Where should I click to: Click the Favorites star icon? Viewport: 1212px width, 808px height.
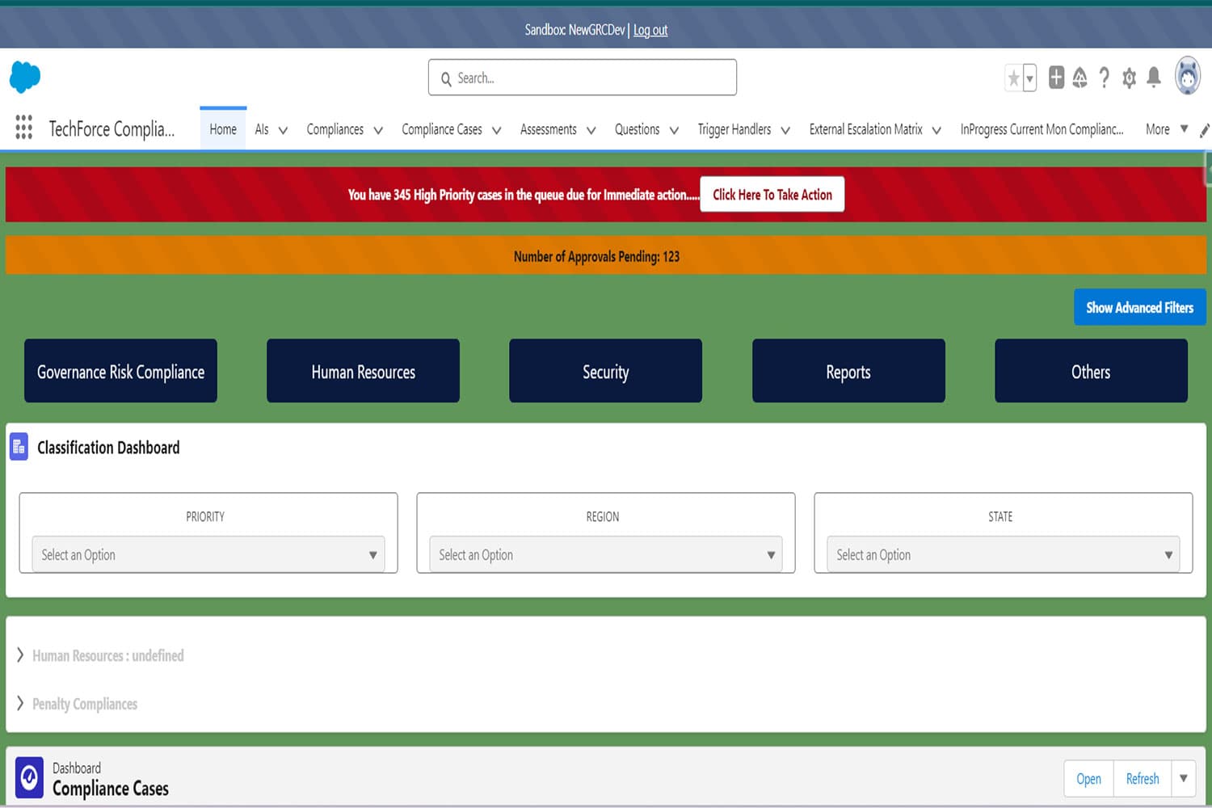point(1013,78)
